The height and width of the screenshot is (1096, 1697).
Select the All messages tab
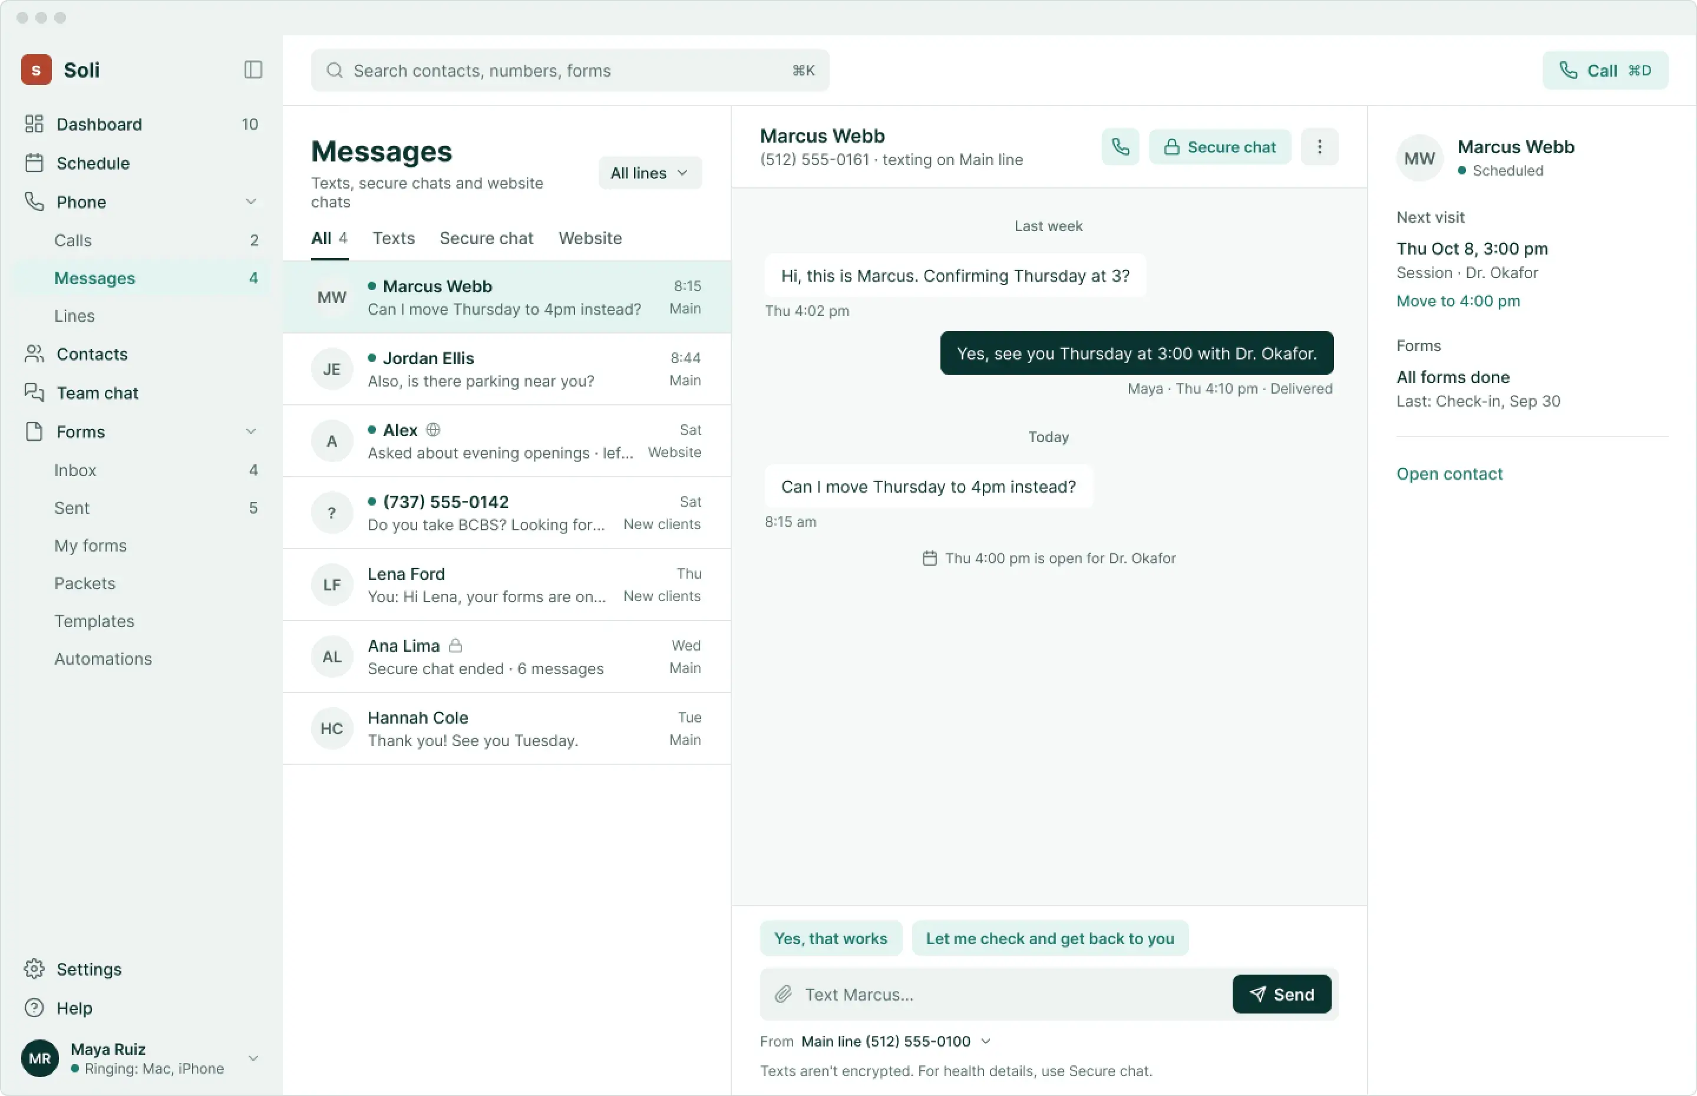click(x=329, y=239)
